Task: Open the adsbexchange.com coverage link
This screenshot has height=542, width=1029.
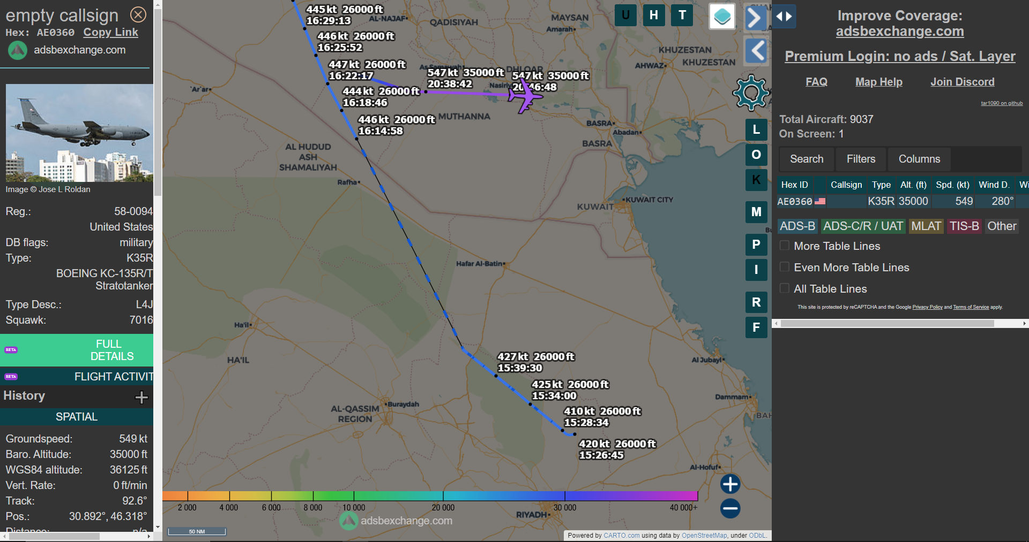Action: (900, 32)
